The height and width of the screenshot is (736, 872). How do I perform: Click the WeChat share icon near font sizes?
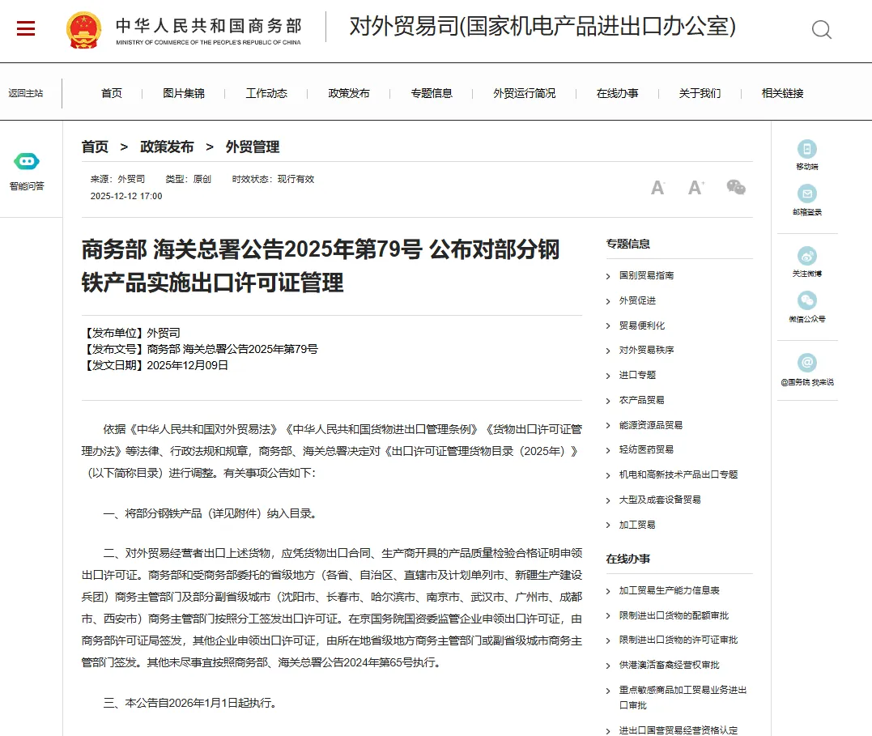(735, 187)
